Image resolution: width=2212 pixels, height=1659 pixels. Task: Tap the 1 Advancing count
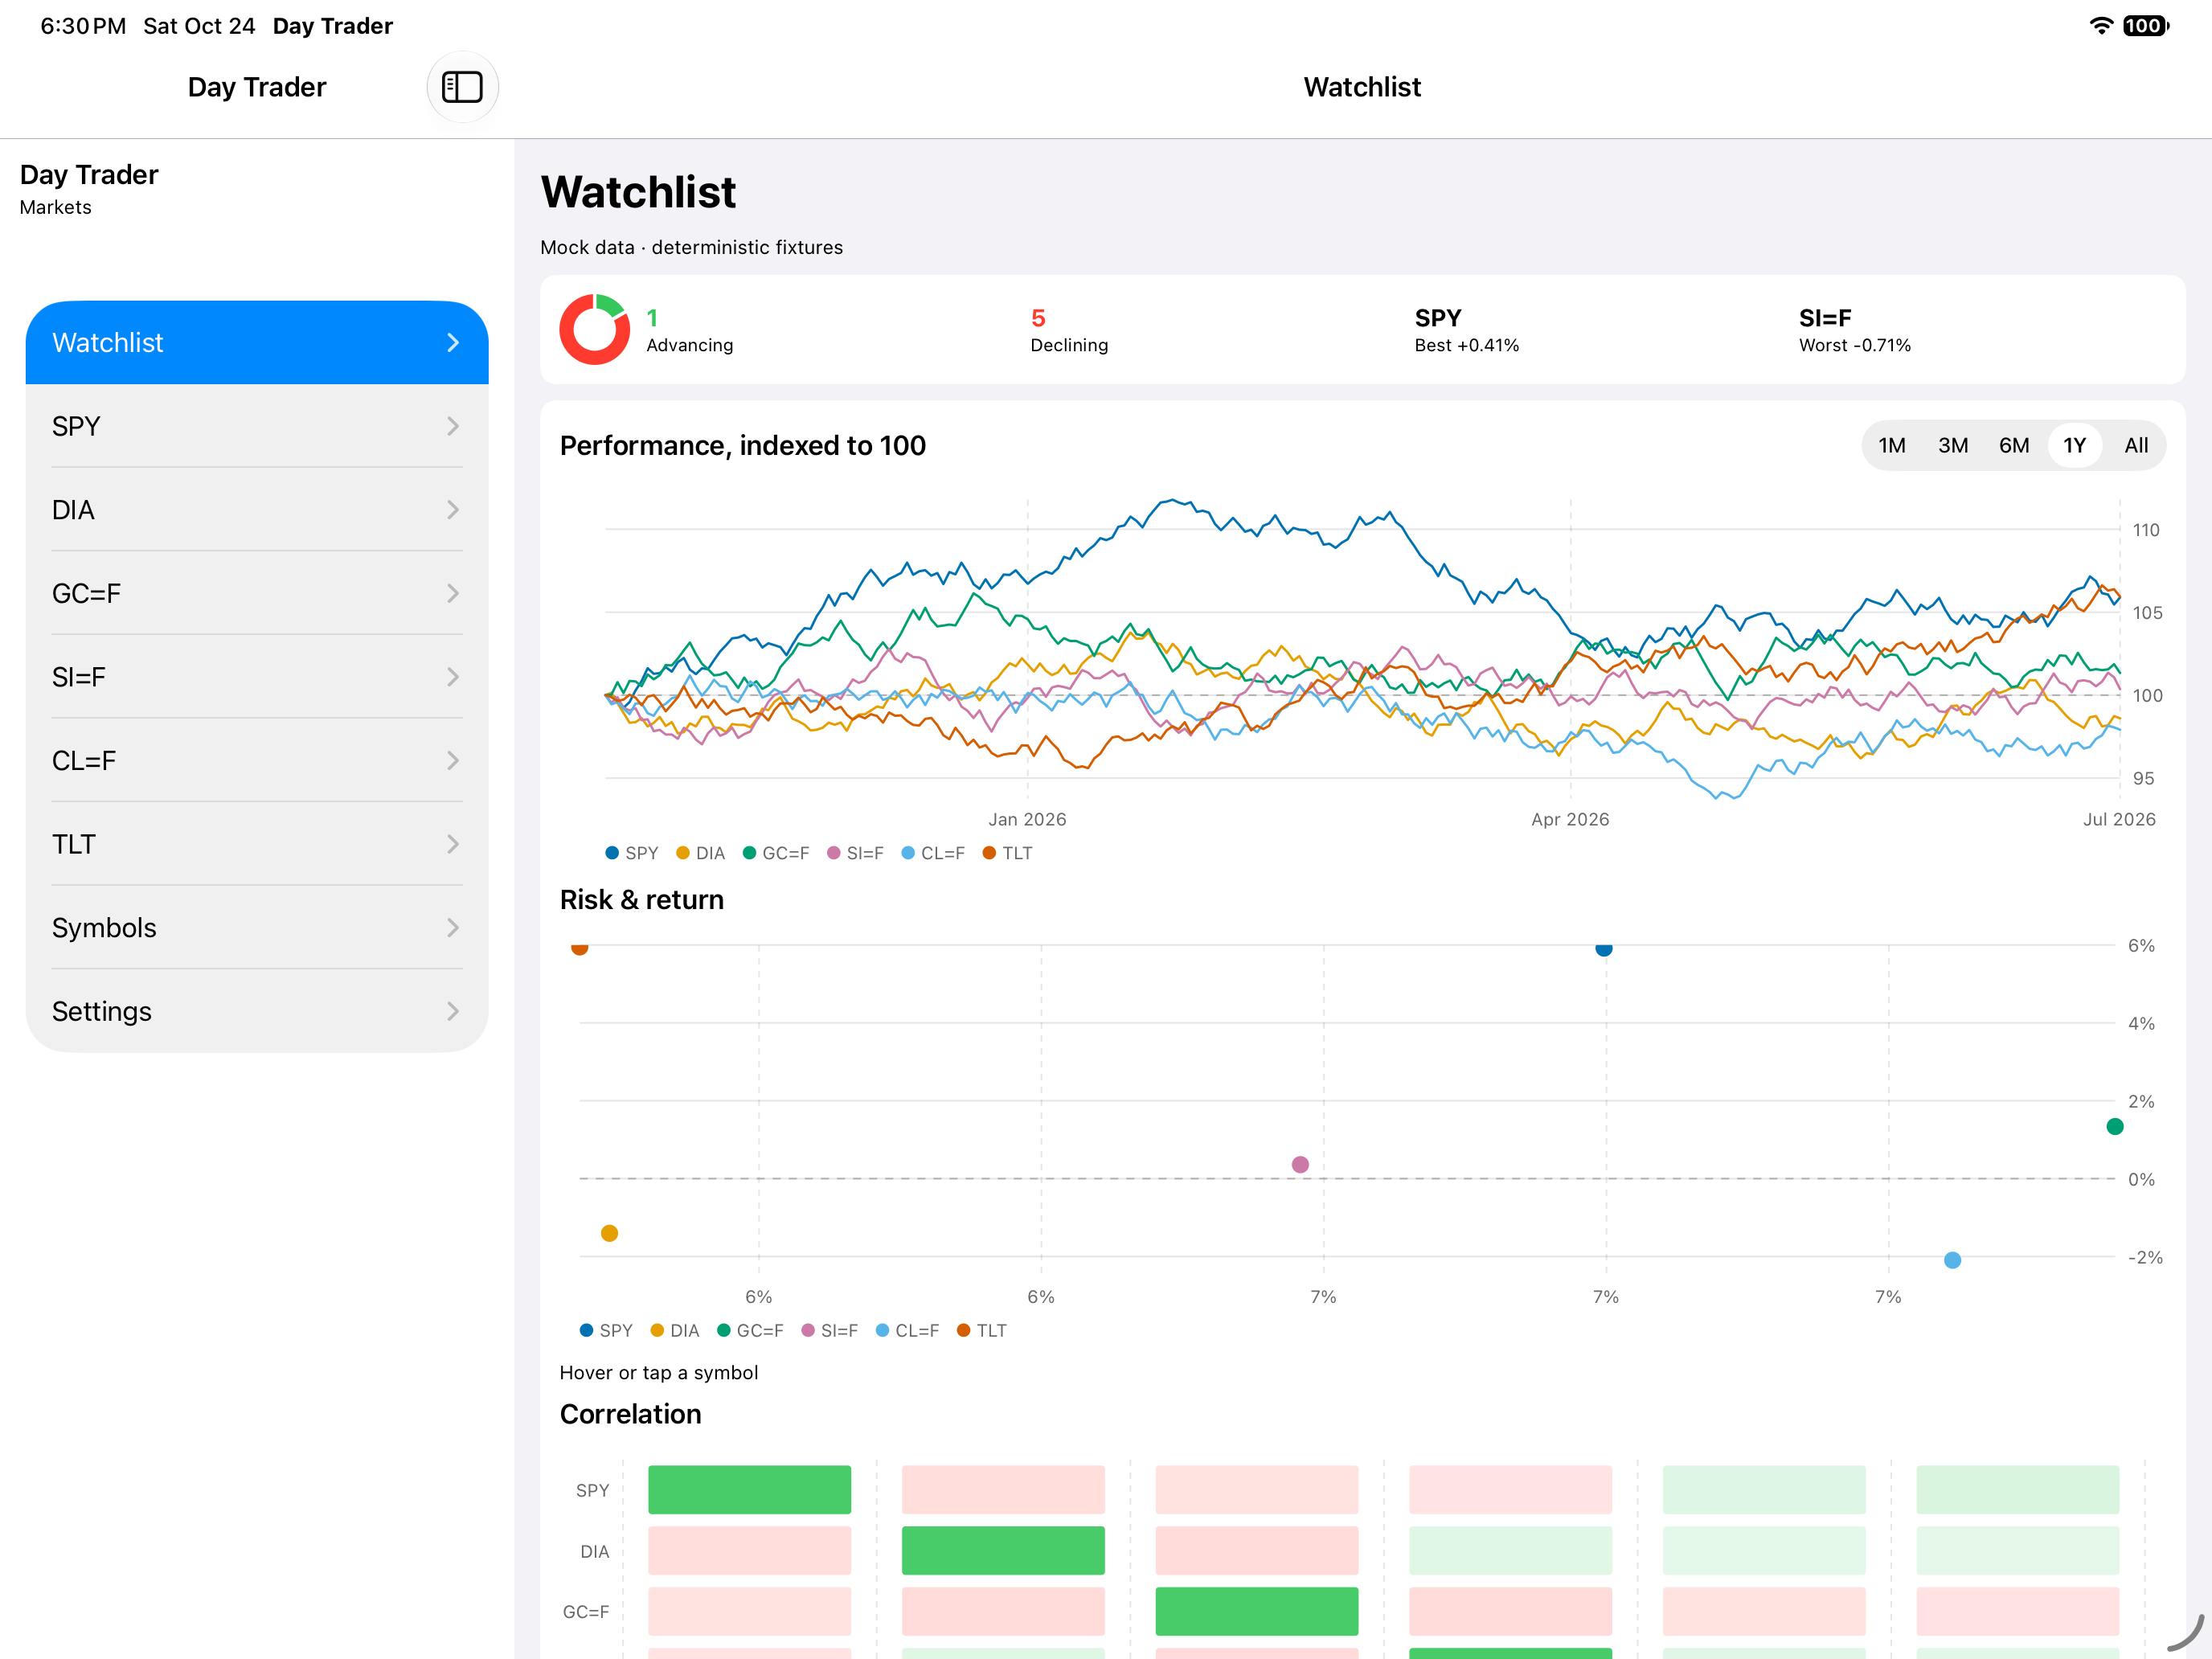[x=689, y=330]
